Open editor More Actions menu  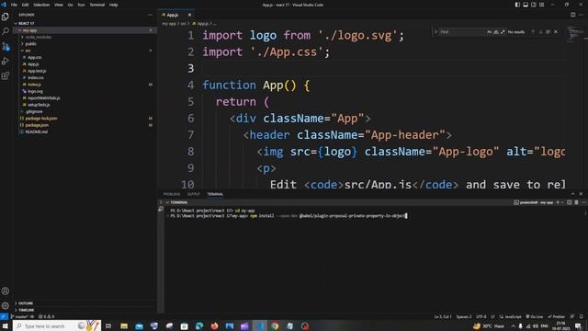pos(581,15)
